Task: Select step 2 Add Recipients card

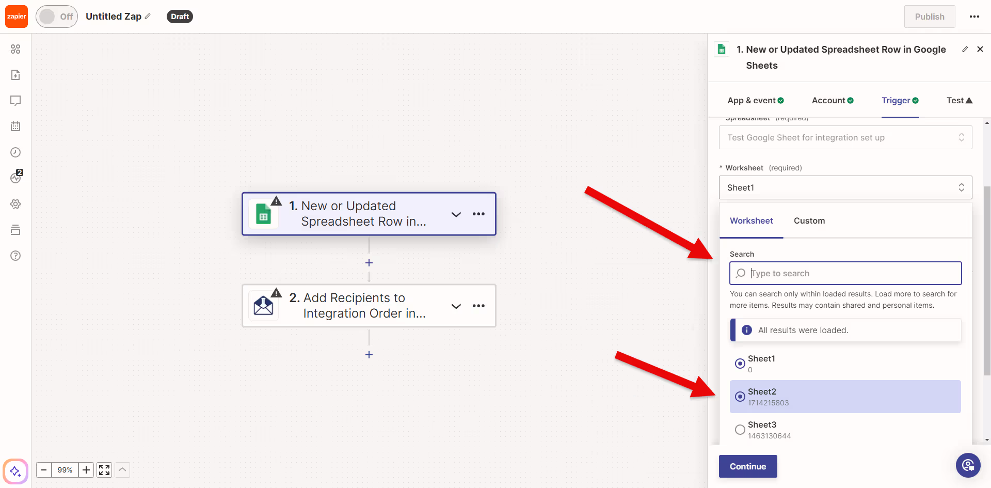Action: point(369,306)
